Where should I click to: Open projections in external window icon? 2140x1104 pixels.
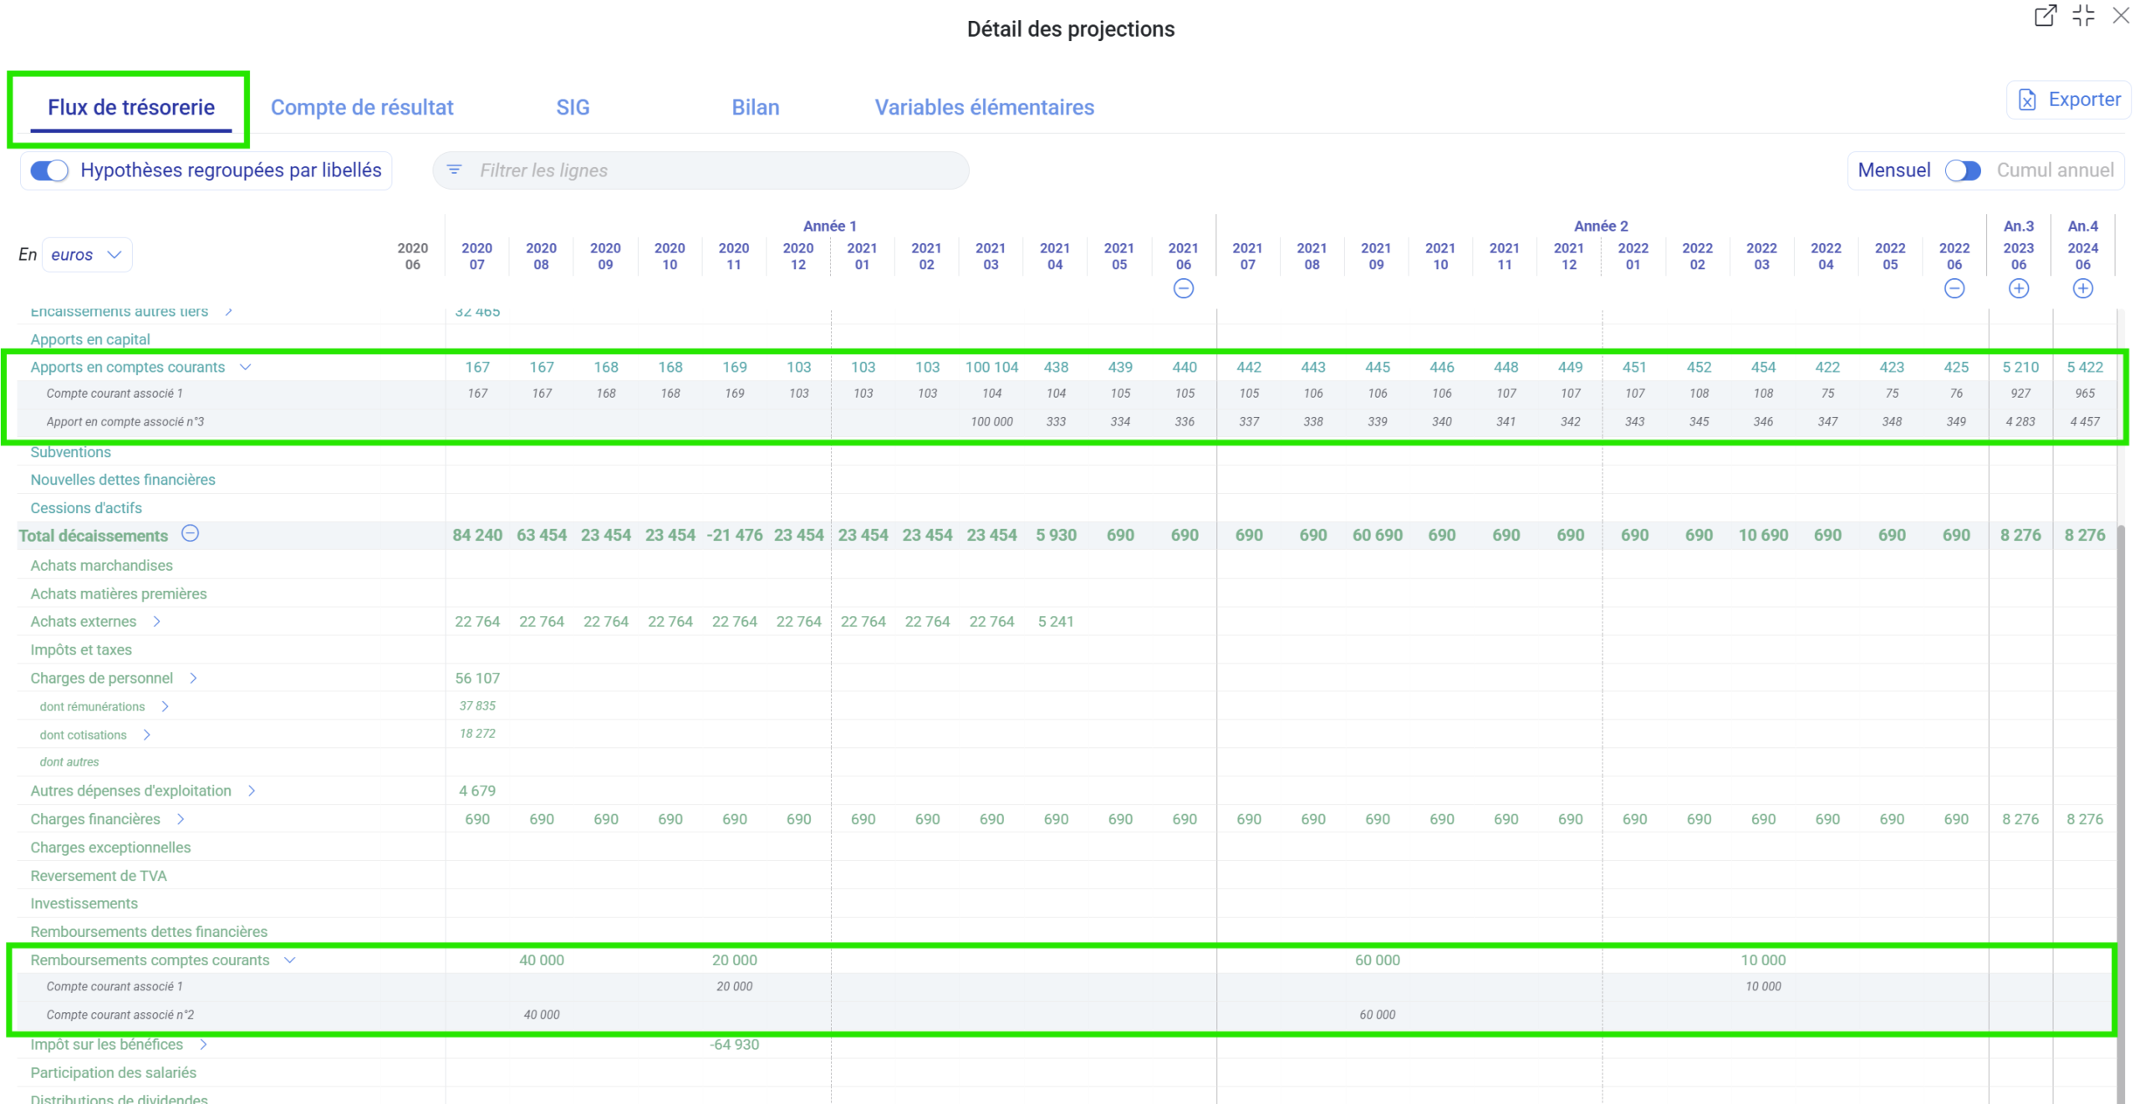pos(2044,15)
